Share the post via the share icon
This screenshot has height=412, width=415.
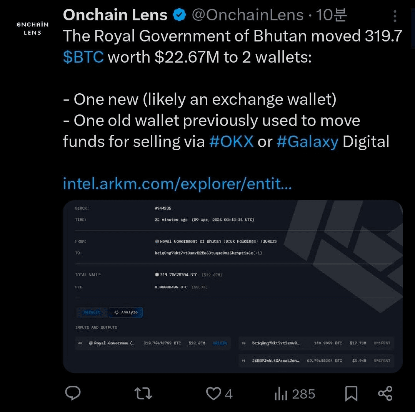click(x=385, y=393)
